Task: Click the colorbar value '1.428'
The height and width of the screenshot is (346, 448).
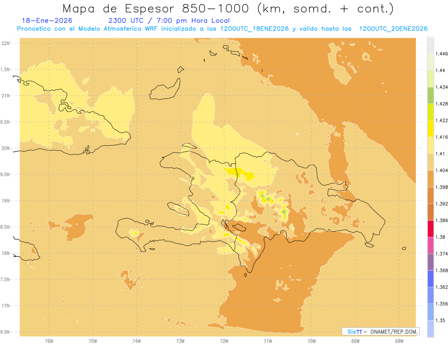Action: pos(441,104)
